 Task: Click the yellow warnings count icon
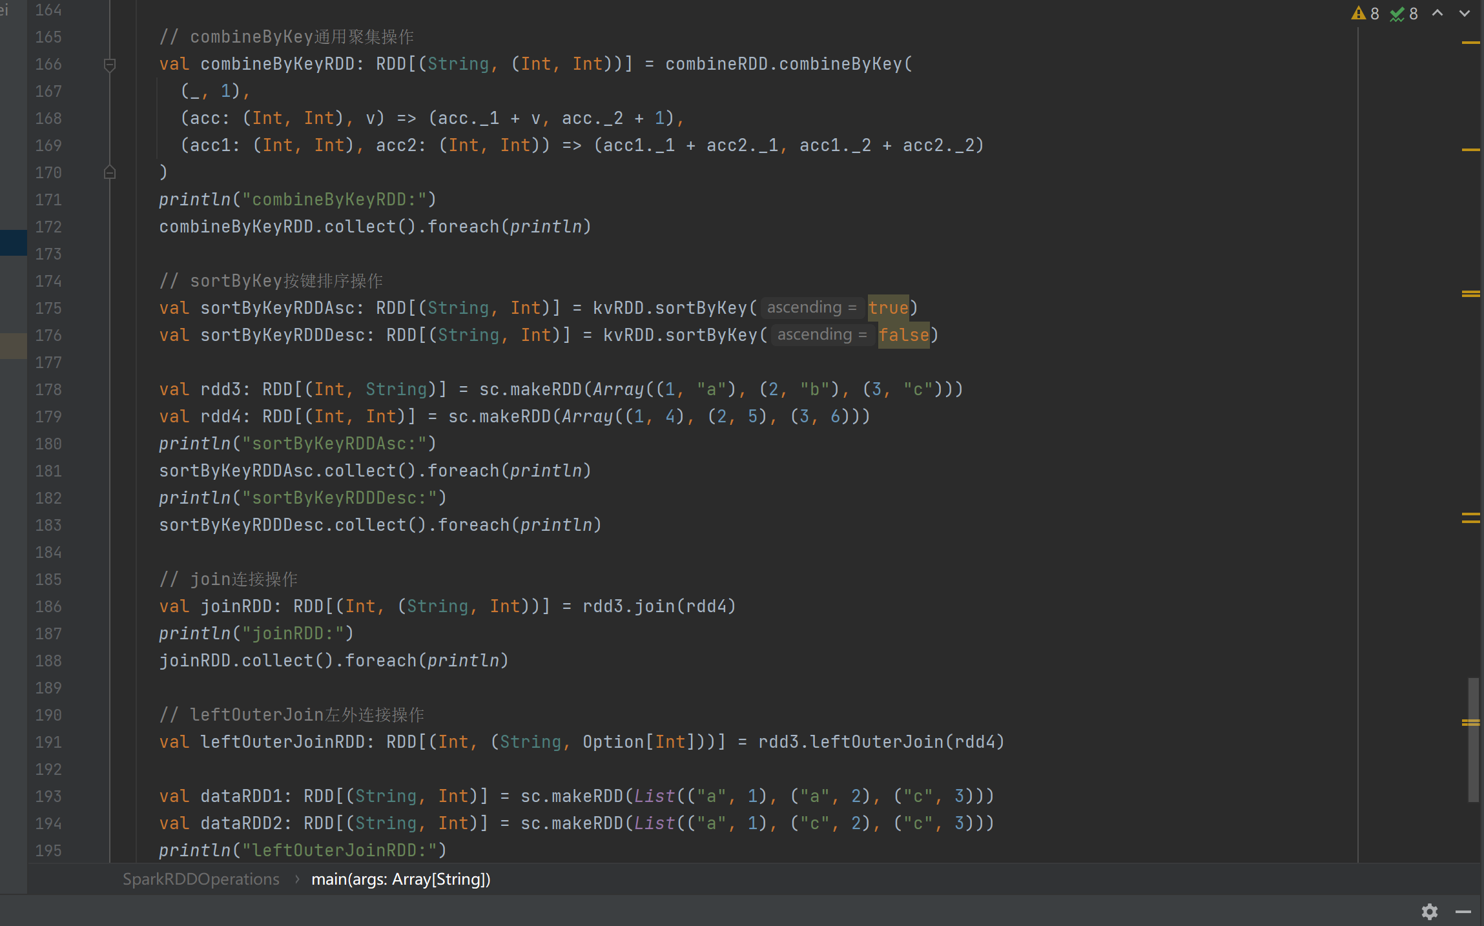tap(1359, 14)
